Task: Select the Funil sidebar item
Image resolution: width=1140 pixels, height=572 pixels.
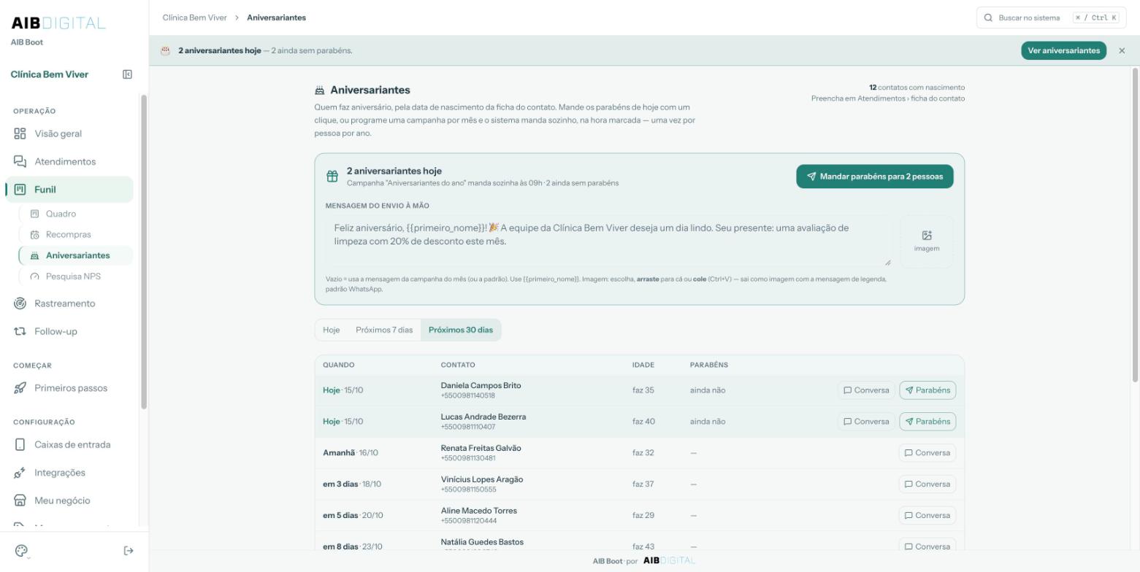Action: click(x=69, y=190)
